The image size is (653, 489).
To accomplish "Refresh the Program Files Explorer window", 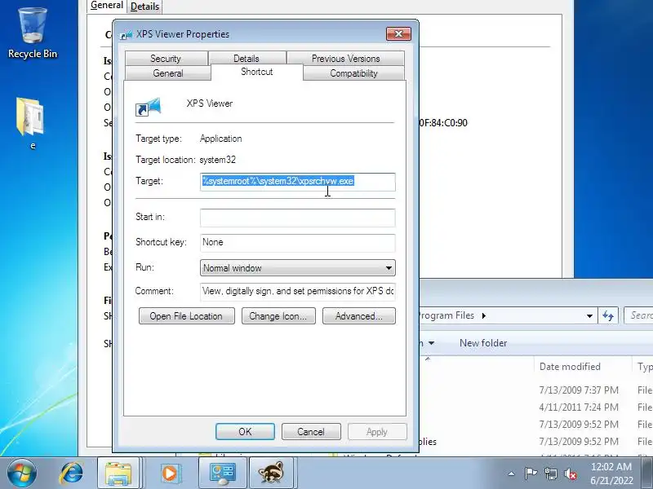I will pyautogui.click(x=607, y=316).
